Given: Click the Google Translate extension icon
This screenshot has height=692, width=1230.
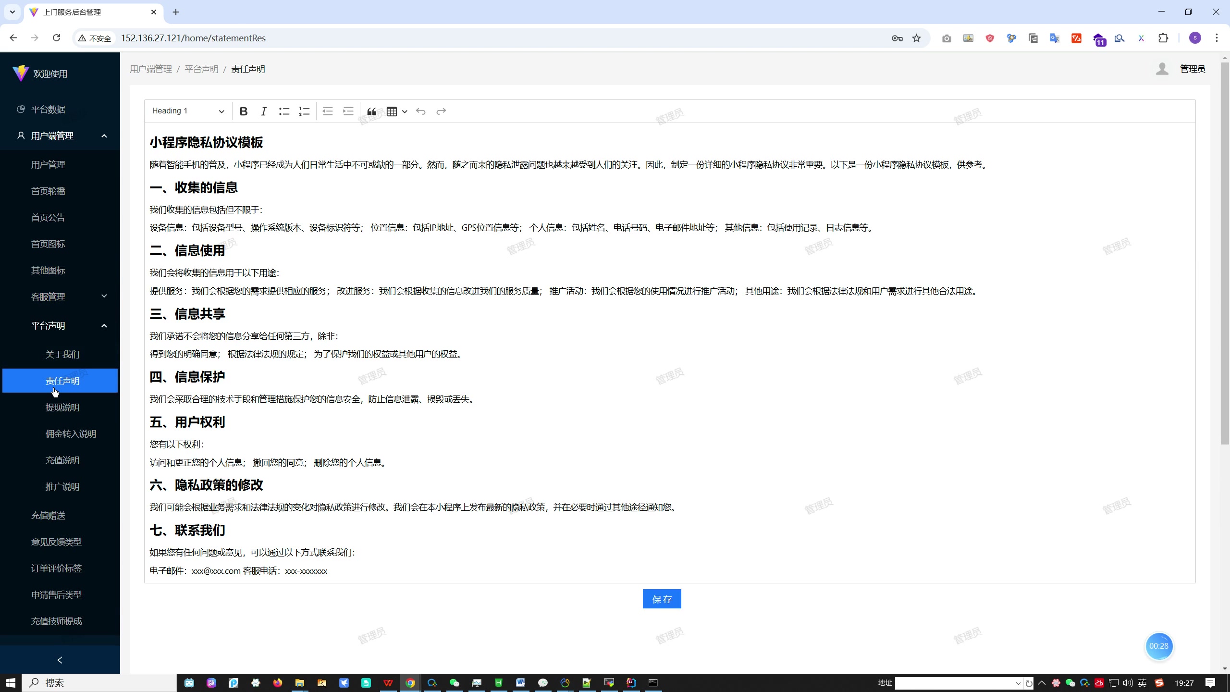Looking at the screenshot, I should point(1055,38).
